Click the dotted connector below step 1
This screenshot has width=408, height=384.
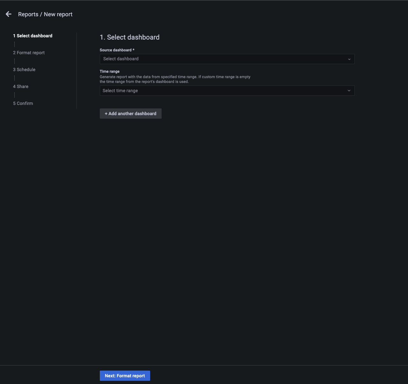[14, 44]
